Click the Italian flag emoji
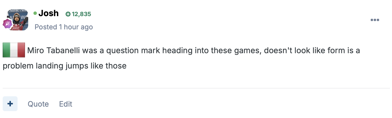This screenshot has width=392, height=118. 14,50
